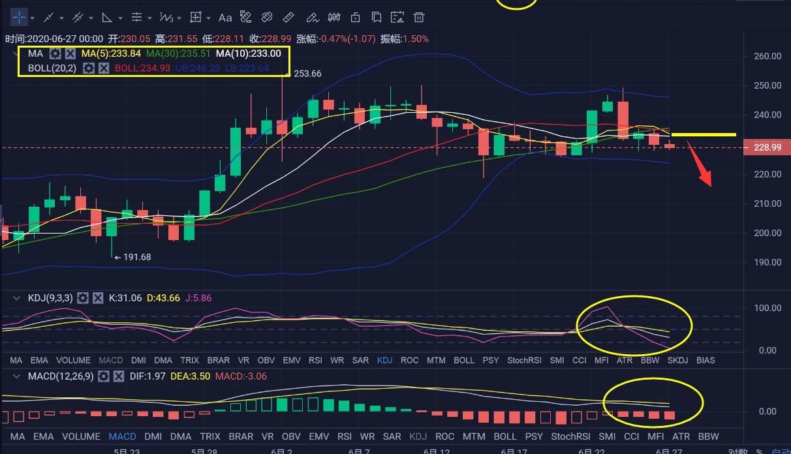Image resolution: width=791 pixels, height=454 pixels.
Task: Switch to RSI in the KDJ panel tabs
Action: [x=315, y=360]
